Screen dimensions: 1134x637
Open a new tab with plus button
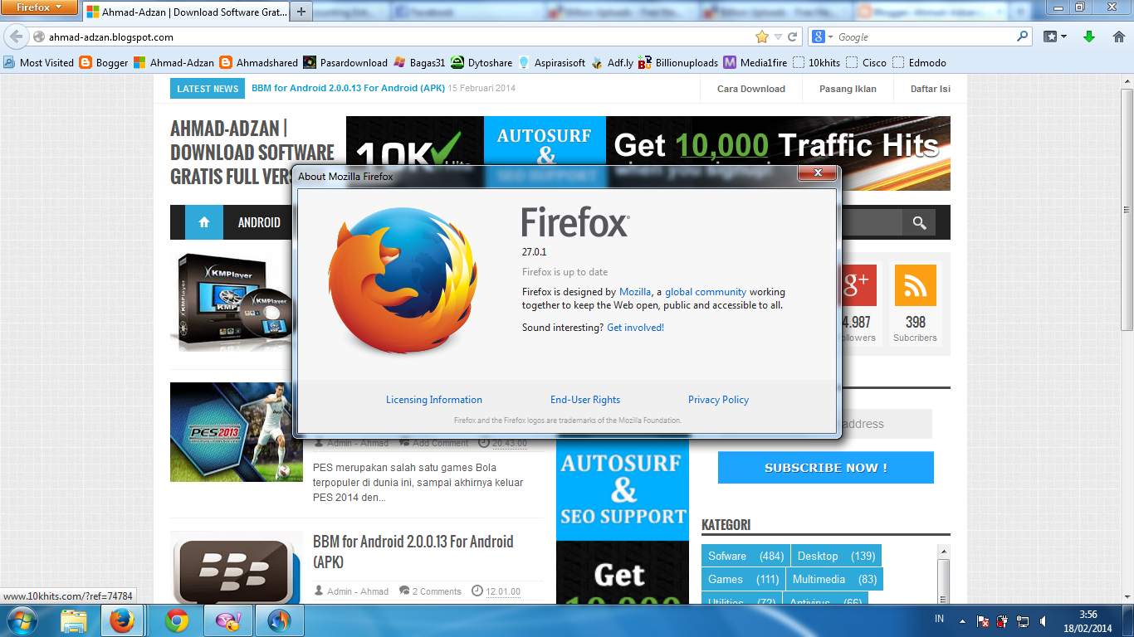coord(301,12)
